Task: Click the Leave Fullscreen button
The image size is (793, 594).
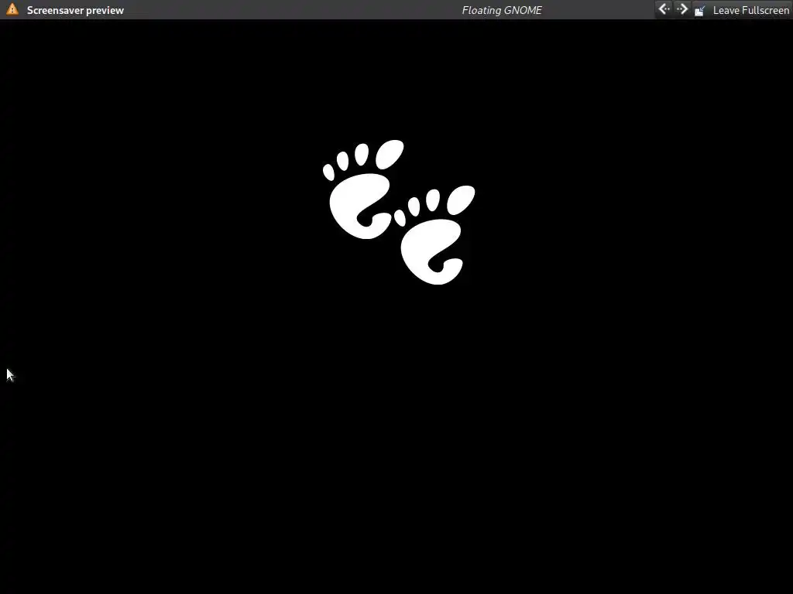Action: 742,10
